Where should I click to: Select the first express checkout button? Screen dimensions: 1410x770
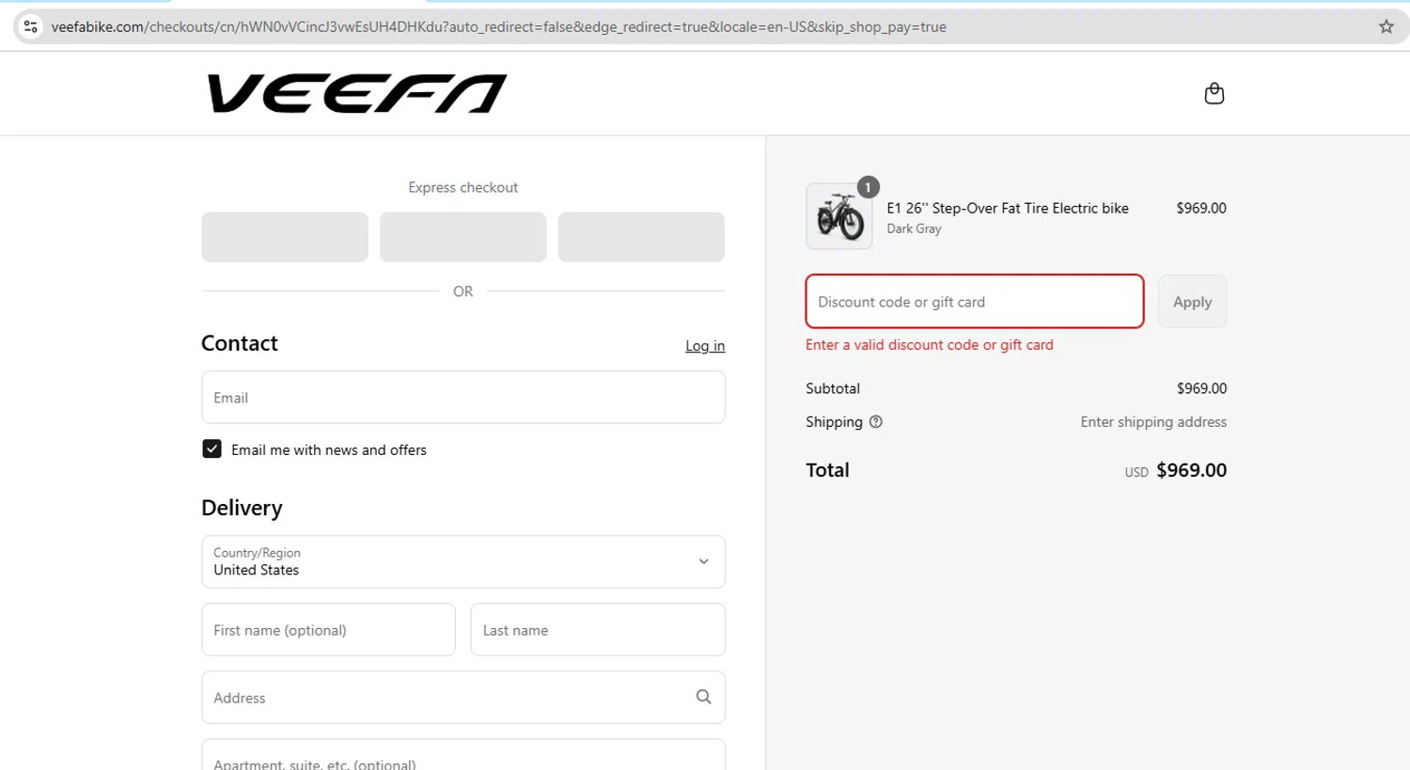285,237
